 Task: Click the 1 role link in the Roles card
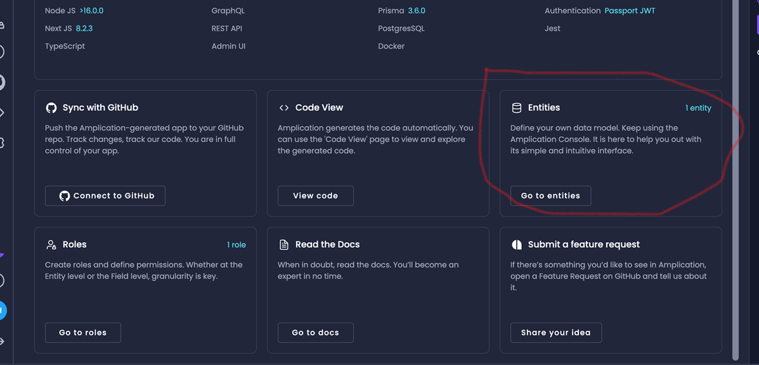(237, 244)
